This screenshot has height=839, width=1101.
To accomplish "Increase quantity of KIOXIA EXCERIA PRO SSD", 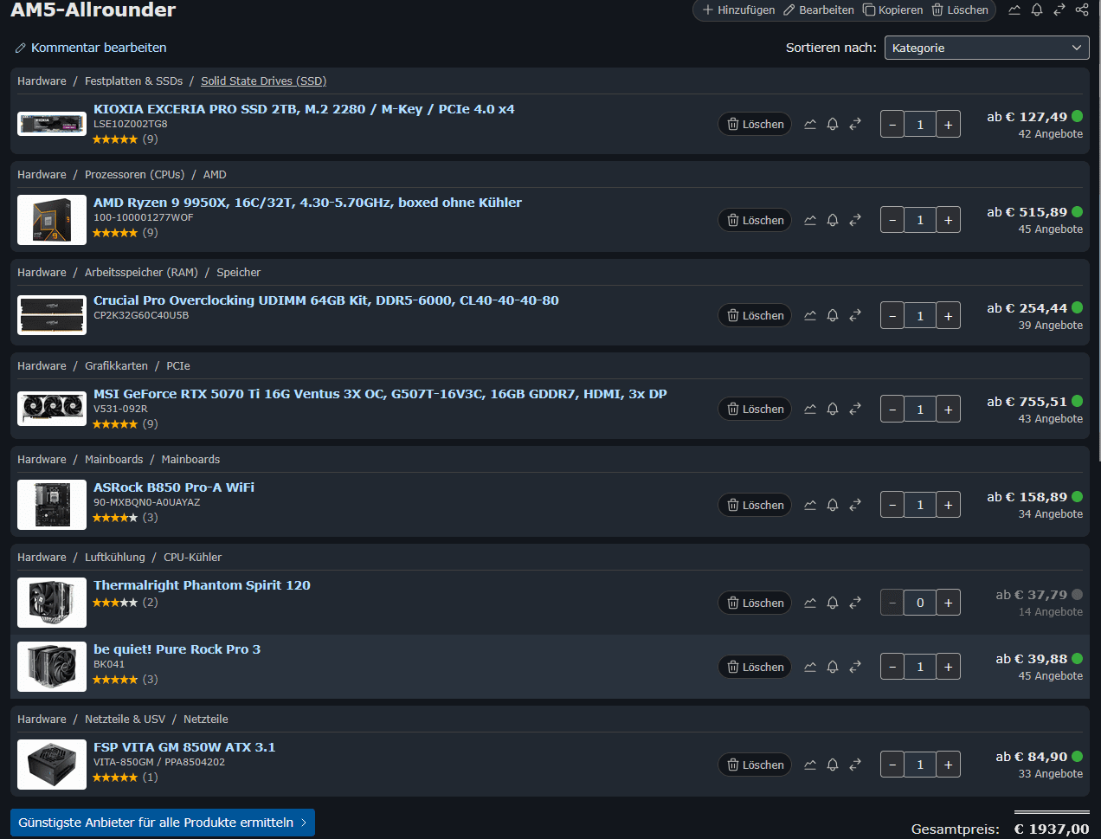I will point(948,124).
